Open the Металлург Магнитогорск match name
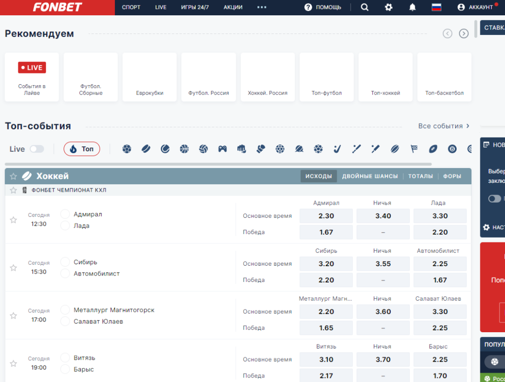This screenshot has width=505, height=382. (x=114, y=310)
